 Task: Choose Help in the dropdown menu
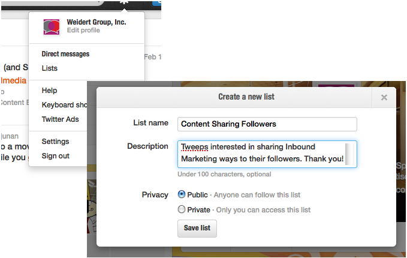[x=49, y=91]
